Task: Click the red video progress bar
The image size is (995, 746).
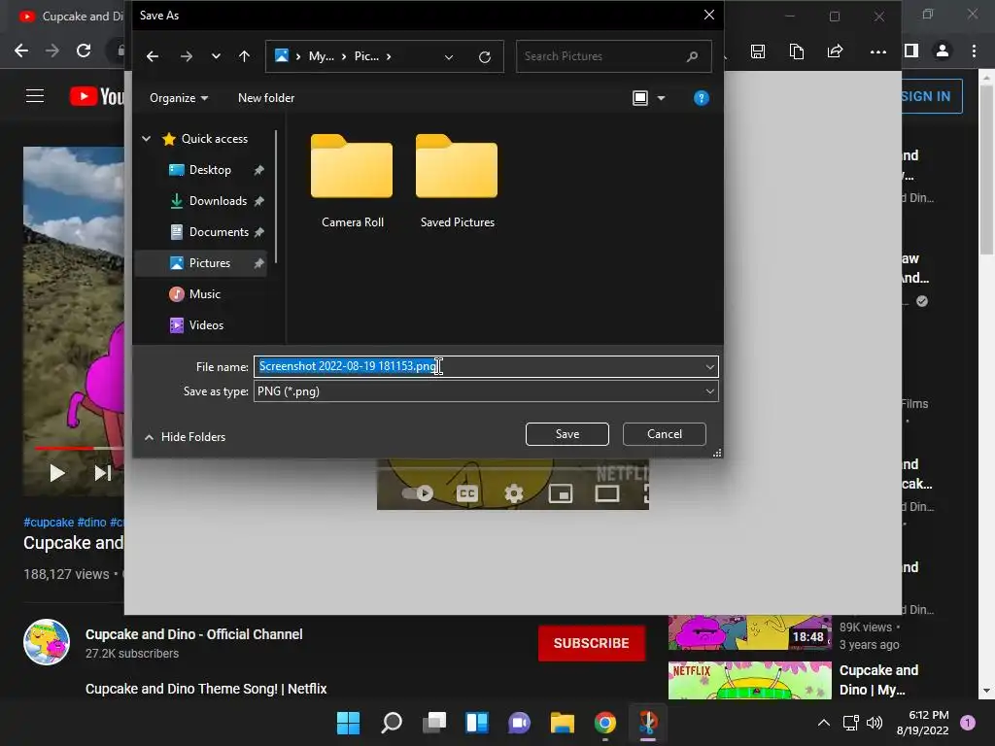Action: pyautogui.click(x=65, y=448)
